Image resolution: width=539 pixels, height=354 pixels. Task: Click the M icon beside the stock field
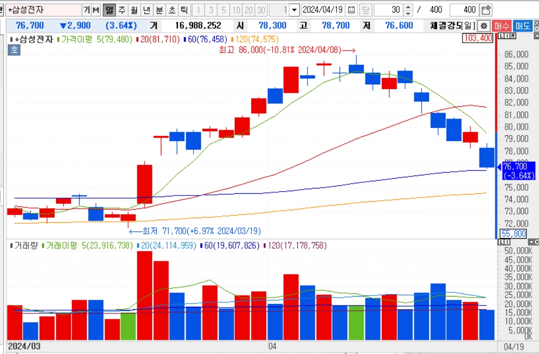click(95, 10)
